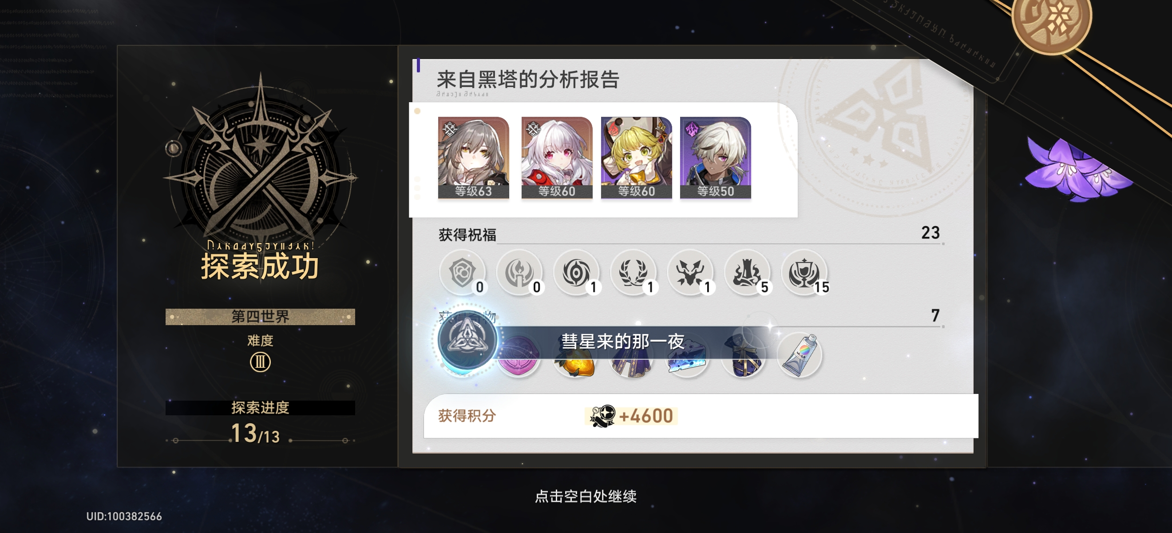Image resolution: width=1172 pixels, height=533 pixels.
Task: Select the blessing path icon showing 5
Action: (747, 273)
